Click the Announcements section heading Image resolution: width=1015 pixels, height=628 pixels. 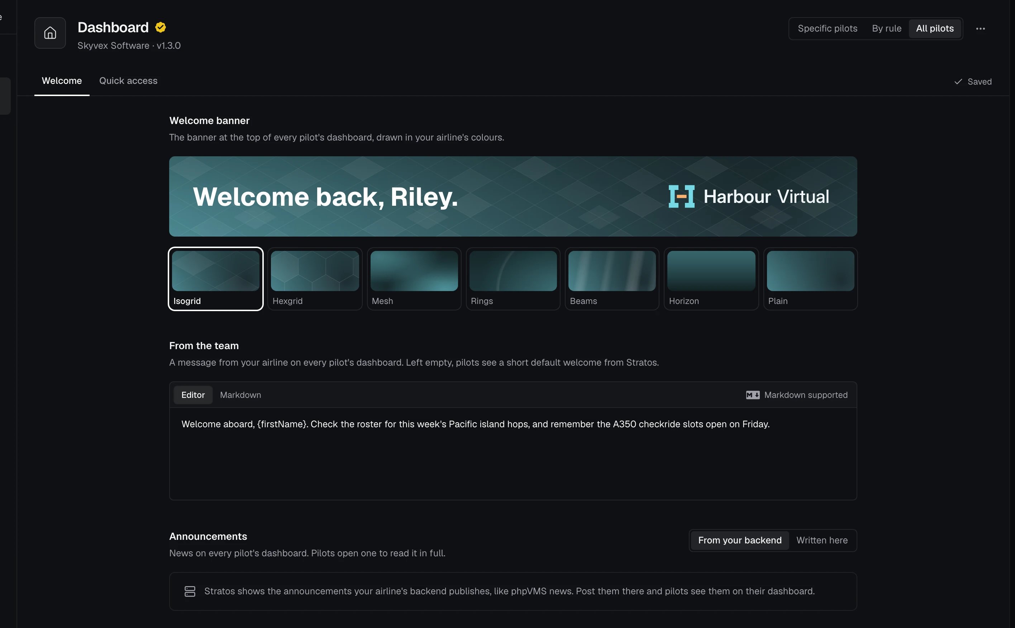[x=208, y=536]
